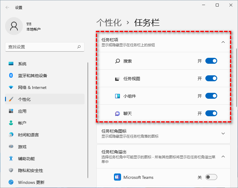Open 帐户 settings category
This screenshot has width=238, height=188.
(x=45, y=123)
